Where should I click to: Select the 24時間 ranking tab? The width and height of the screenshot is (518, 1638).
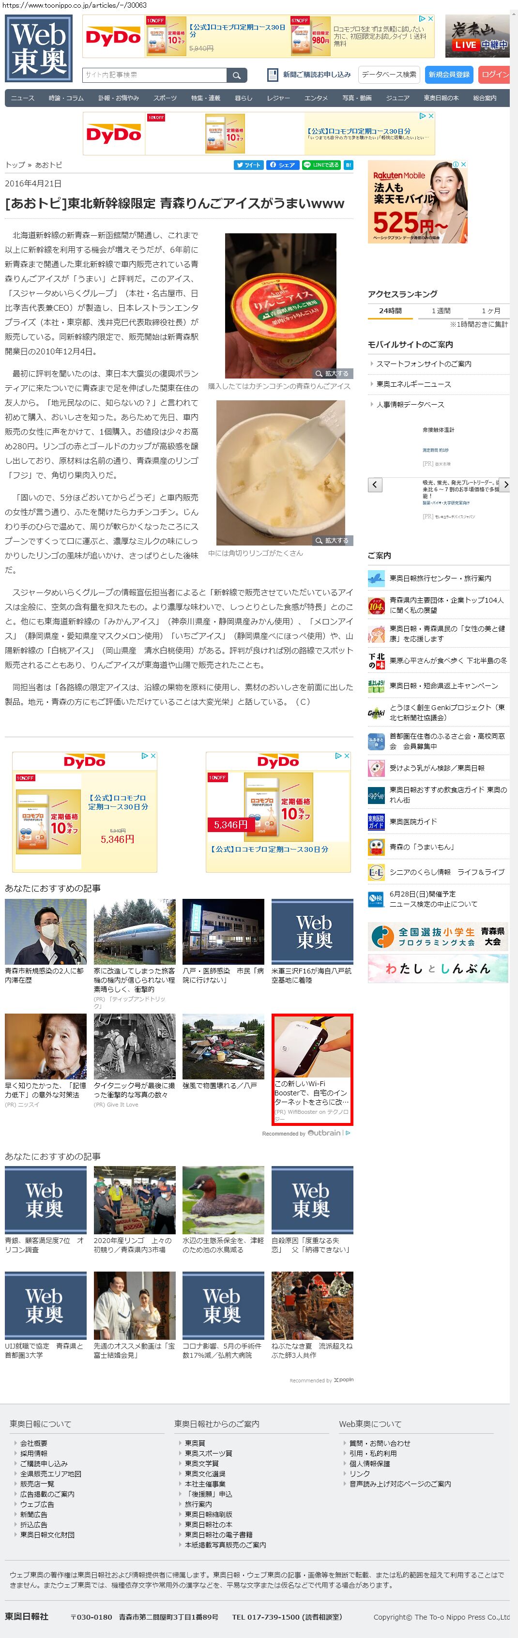pos(390,311)
